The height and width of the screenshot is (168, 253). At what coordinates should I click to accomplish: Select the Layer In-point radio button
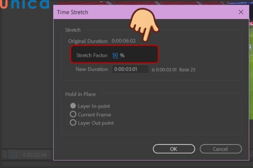tap(73, 106)
